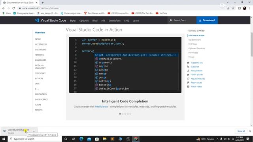This screenshot has width=253, height=142.
Task: Open the Extensions menu item
Action: click(115, 21)
